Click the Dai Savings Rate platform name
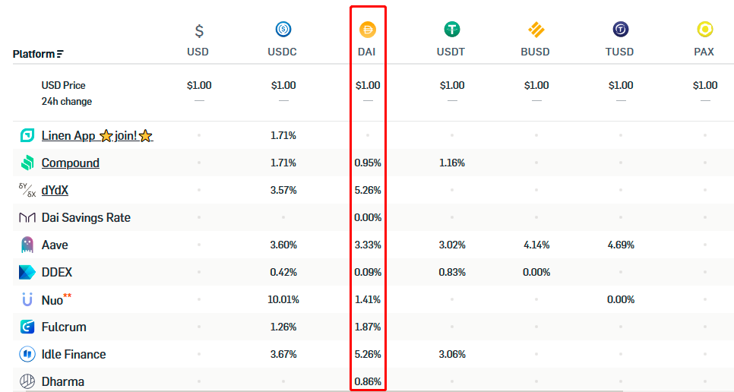734x392 pixels. tap(86, 217)
